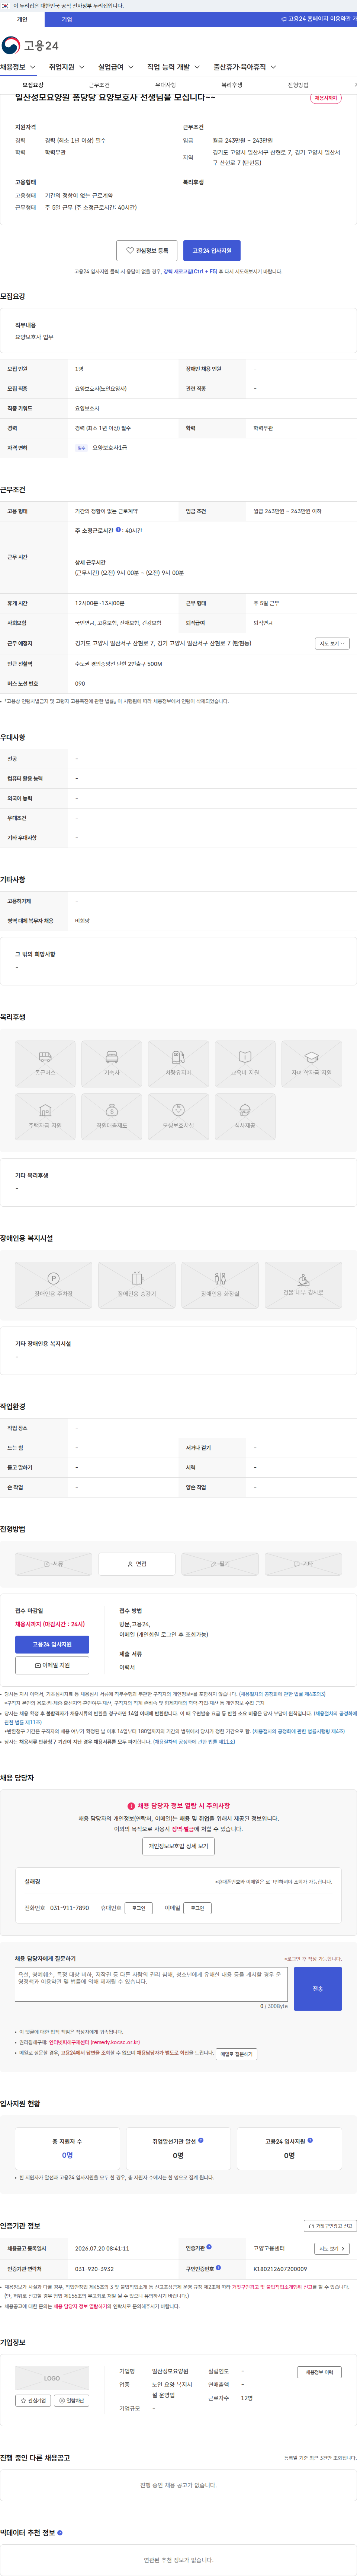This screenshot has width=357, height=2576.
Task: Click the 교육비 지원 welfare icon
Action: click(x=245, y=1064)
